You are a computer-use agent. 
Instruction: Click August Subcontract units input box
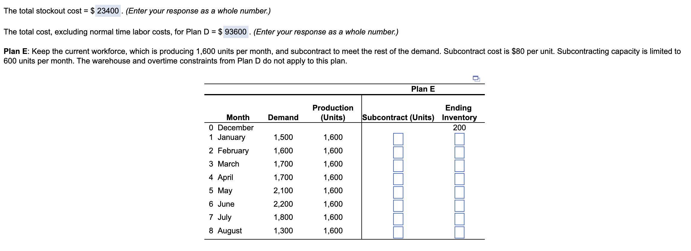[398, 232]
